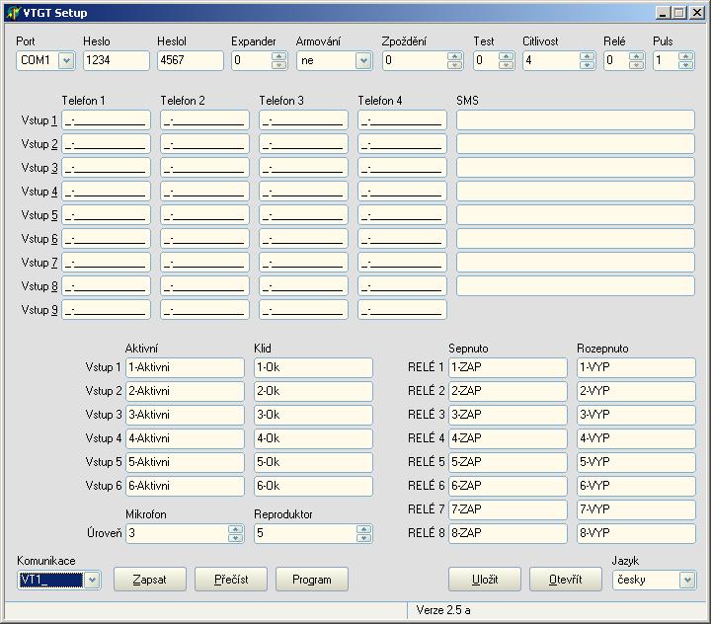Increase Test value with up arrow
This screenshot has width=711, height=624.
[506, 56]
